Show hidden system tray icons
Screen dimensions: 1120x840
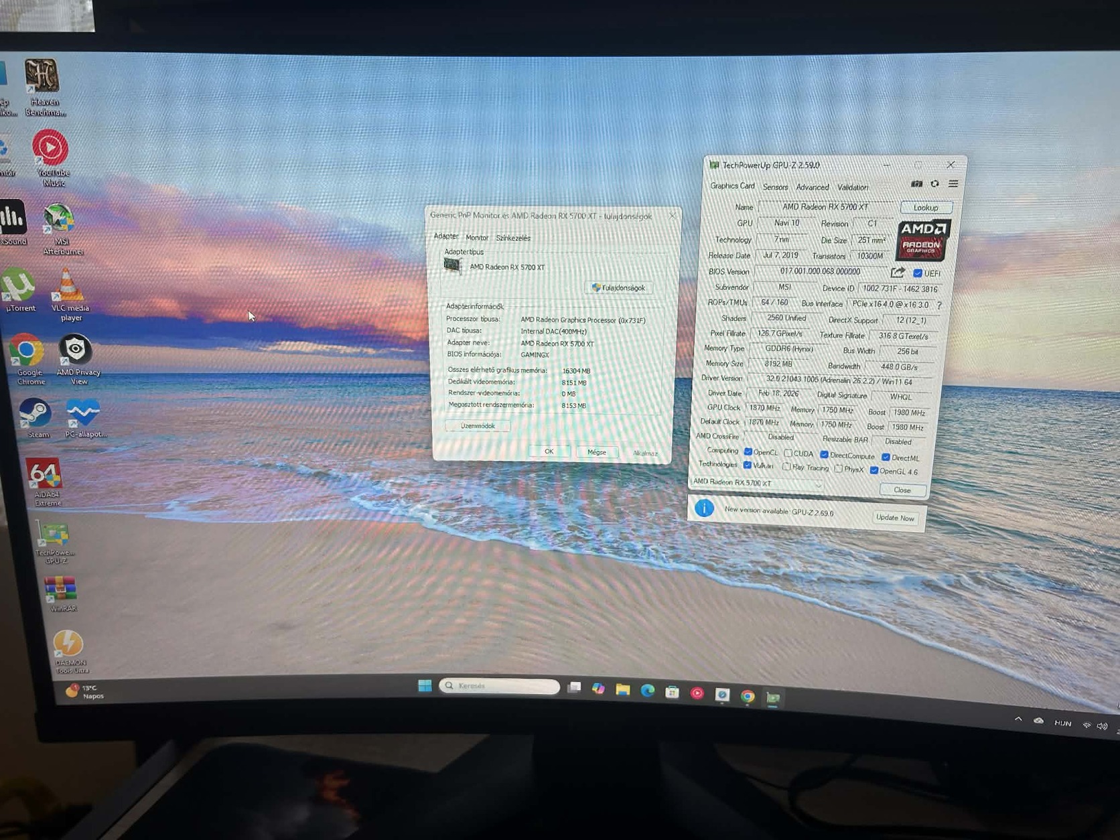tap(1018, 719)
